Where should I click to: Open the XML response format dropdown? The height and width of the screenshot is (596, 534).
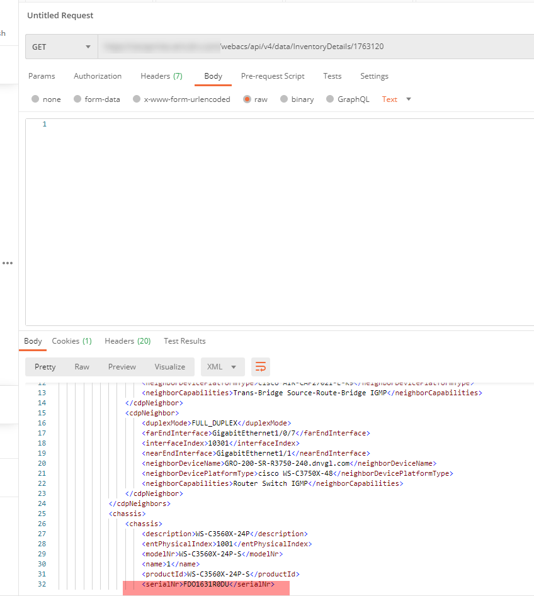(222, 366)
